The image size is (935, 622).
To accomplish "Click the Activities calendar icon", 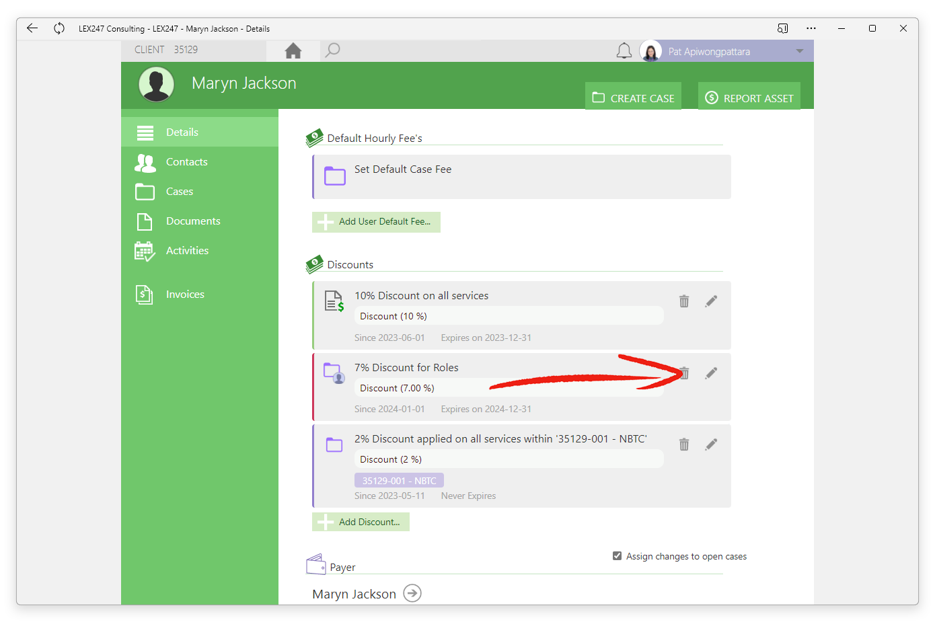I will pos(145,251).
